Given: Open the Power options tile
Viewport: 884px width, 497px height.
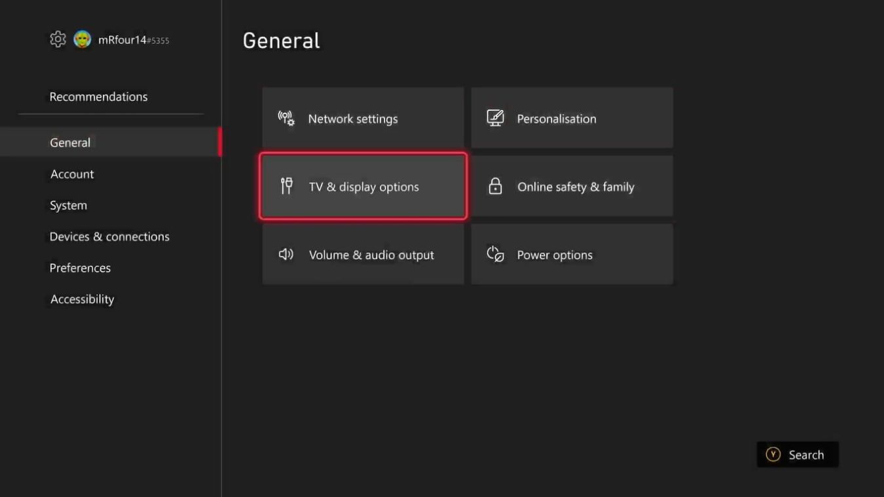Looking at the screenshot, I should tap(572, 254).
